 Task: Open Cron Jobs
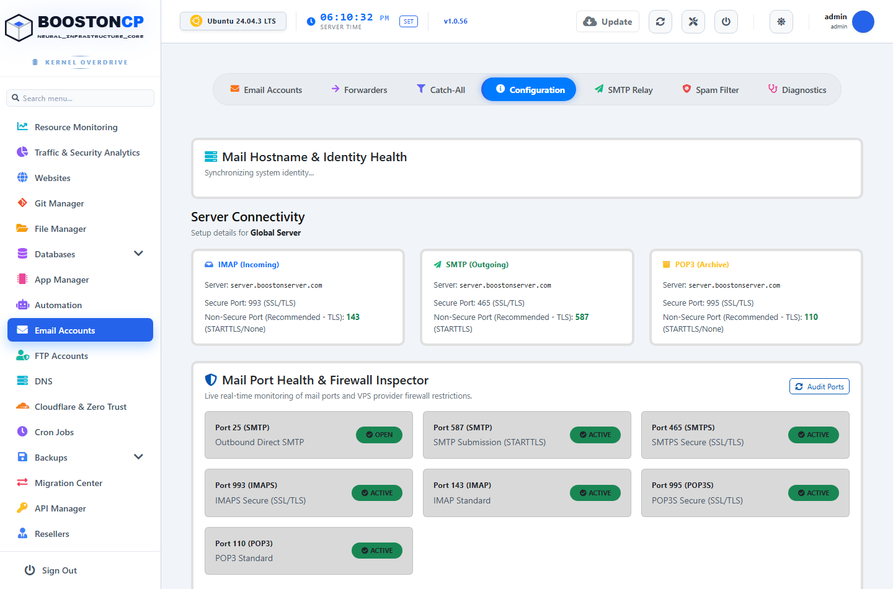click(x=80, y=432)
